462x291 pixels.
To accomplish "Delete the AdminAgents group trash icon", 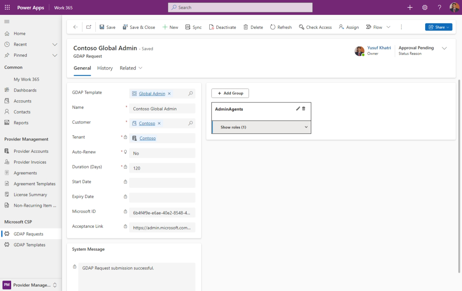I will pyautogui.click(x=304, y=108).
